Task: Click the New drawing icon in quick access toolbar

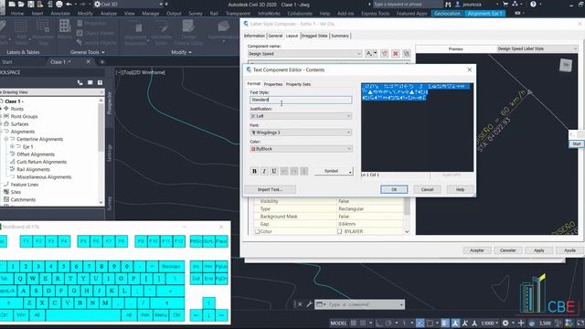Action: pyautogui.click(x=12, y=4)
